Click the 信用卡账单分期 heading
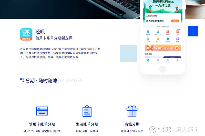This screenshot has height=136, width=205. click(x=42, y=124)
